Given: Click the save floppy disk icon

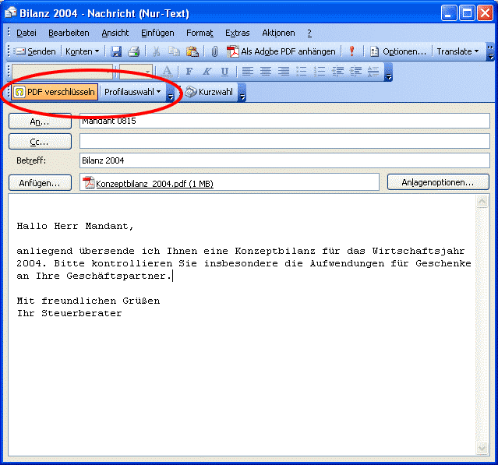Looking at the screenshot, I should (116, 51).
